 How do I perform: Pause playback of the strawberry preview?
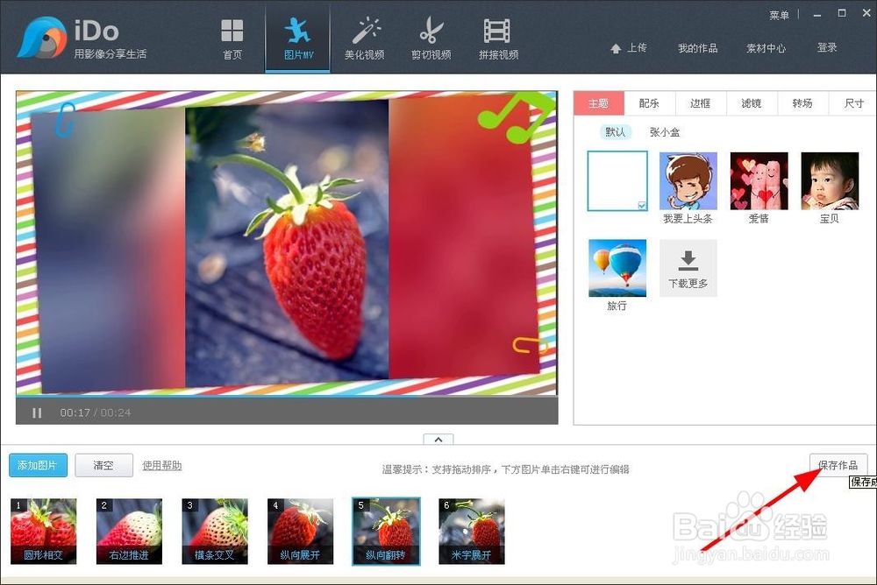[x=37, y=412]
